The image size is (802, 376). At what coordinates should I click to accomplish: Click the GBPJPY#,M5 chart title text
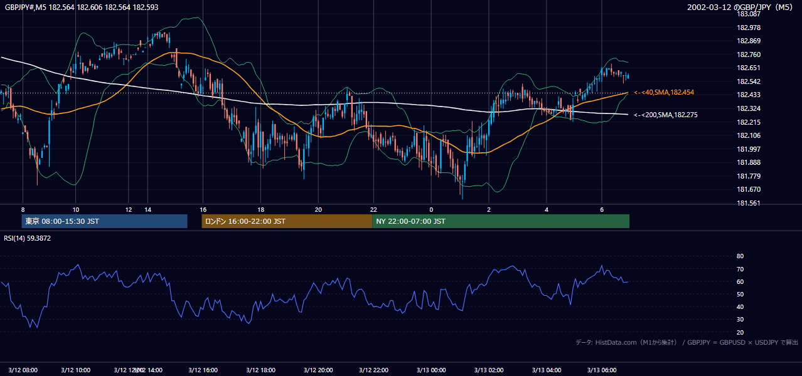81,8
